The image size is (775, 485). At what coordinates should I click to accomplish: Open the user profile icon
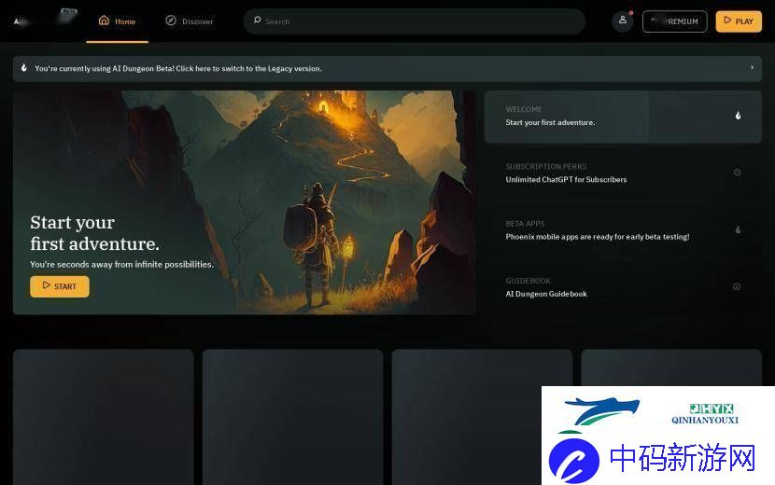(622, 21)
